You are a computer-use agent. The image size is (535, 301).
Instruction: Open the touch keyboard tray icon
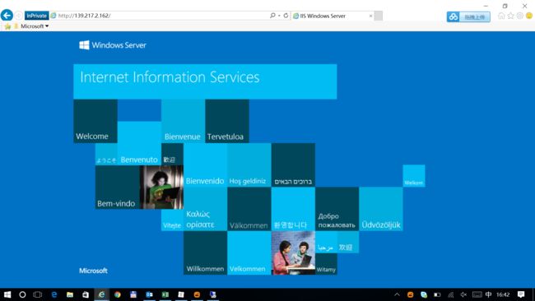(477, 294)
